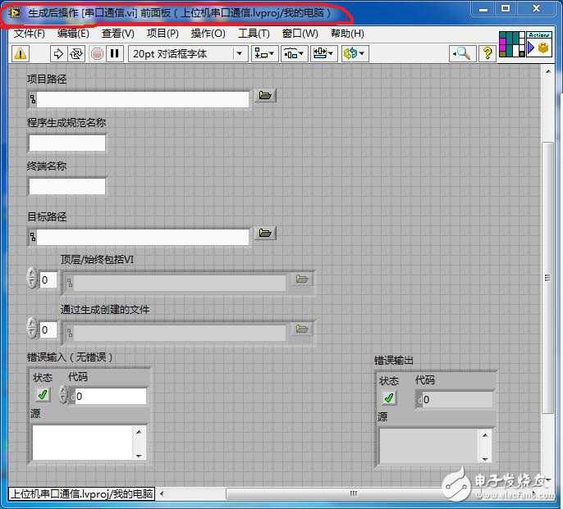Toggle the 错误输入 status checkmark

pos(43,395)
